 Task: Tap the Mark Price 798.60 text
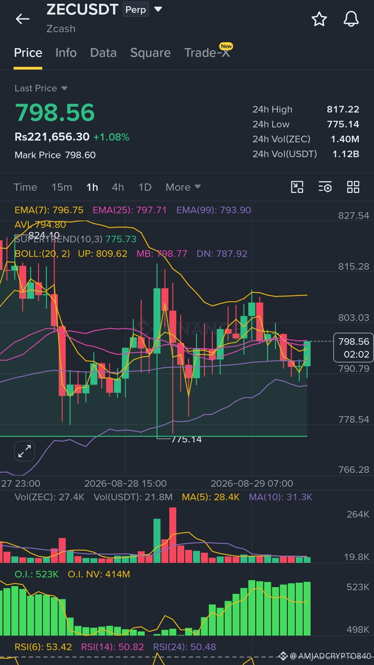(55, 155)
